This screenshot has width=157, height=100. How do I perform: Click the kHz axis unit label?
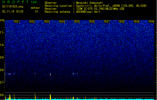[2, 20]
